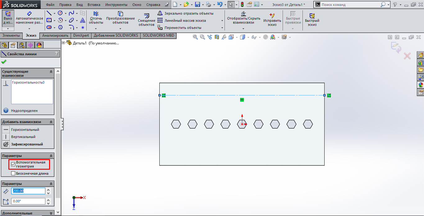This screenshot has width=424, height=216.
Task: Open Вставка menu
Action: pos(94,5)
